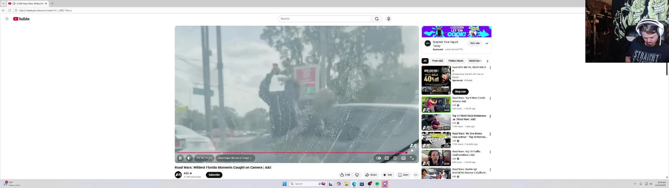Show hidden system tray icons
The height and width of the screenshot is (188, 669).
pyautogui.click(x=635, y=184)
